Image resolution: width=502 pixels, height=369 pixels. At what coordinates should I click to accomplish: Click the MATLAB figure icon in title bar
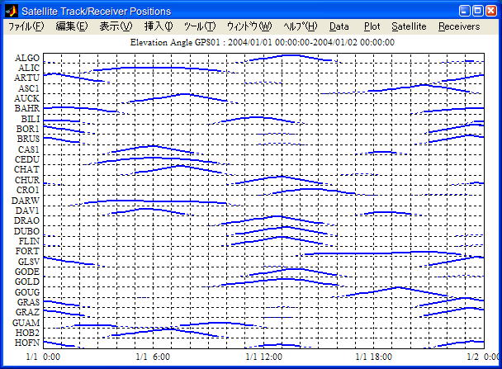(x=12, y=11)
